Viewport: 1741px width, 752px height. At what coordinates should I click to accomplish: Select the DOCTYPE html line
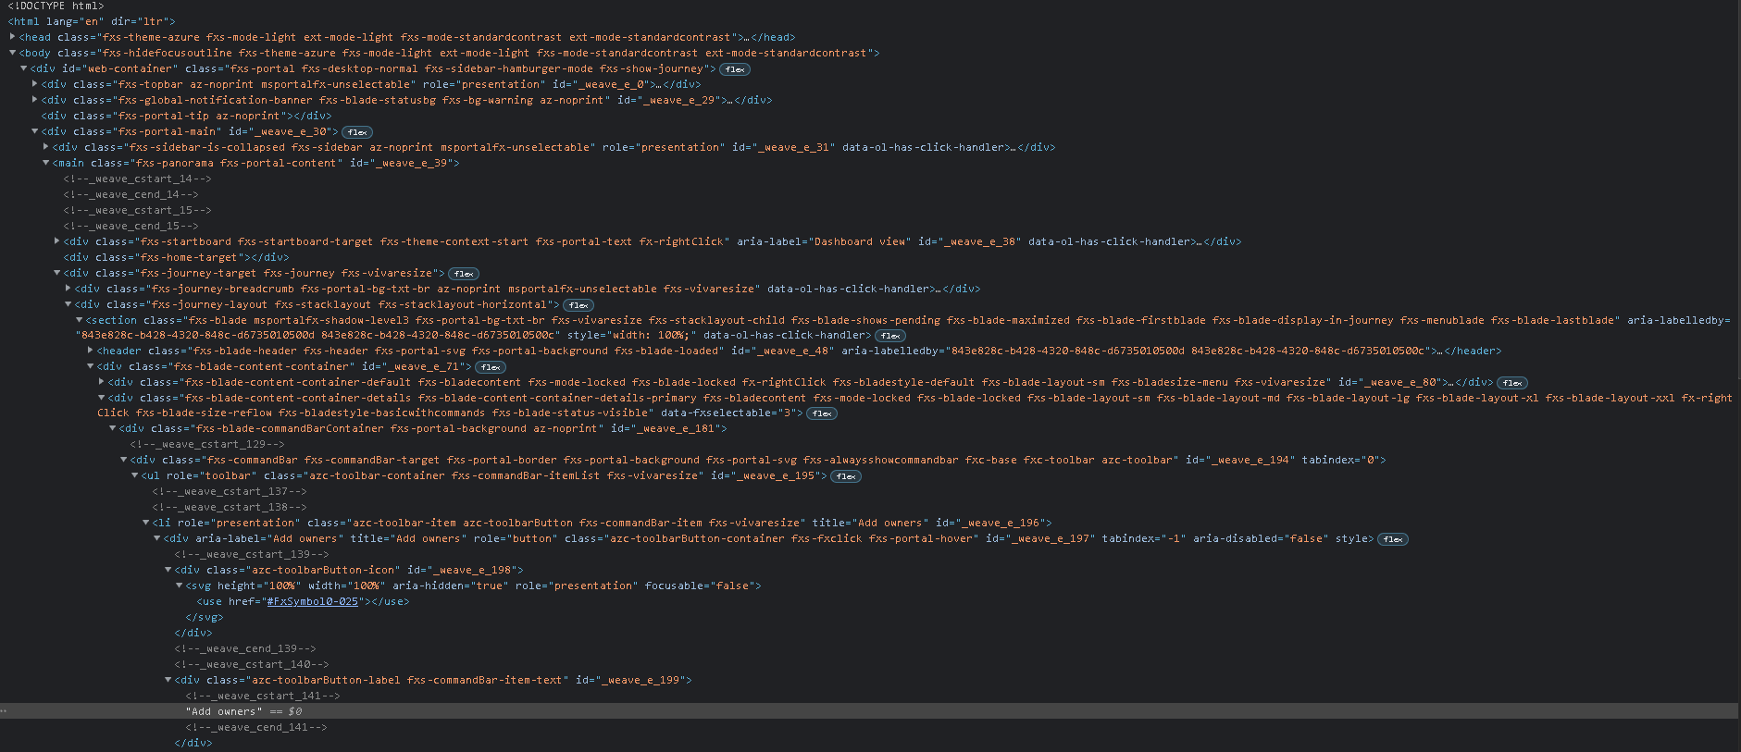click(x=56, y=6)
